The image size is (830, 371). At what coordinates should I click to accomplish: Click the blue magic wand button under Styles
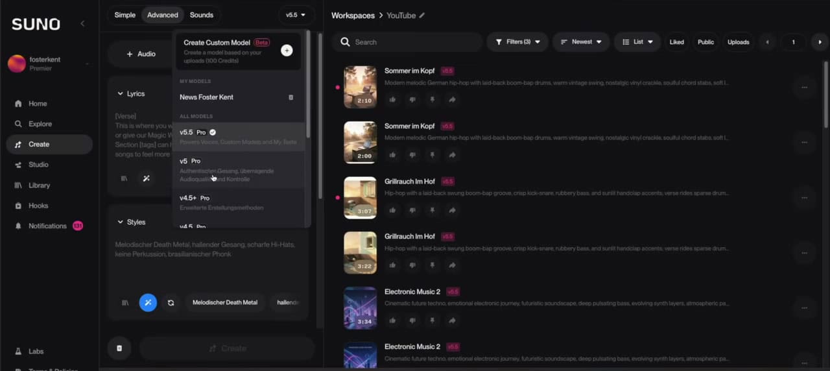click(148, 302)
